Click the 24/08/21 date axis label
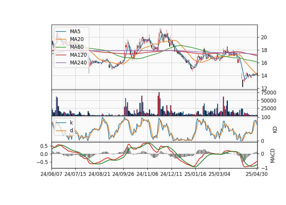The image size is (286, 205). click(x=100, y=174)
